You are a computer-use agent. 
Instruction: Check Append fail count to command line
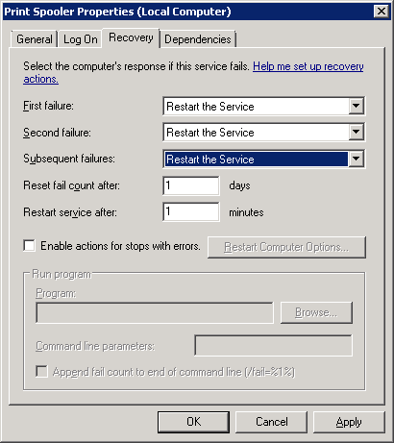coord(41,372)
